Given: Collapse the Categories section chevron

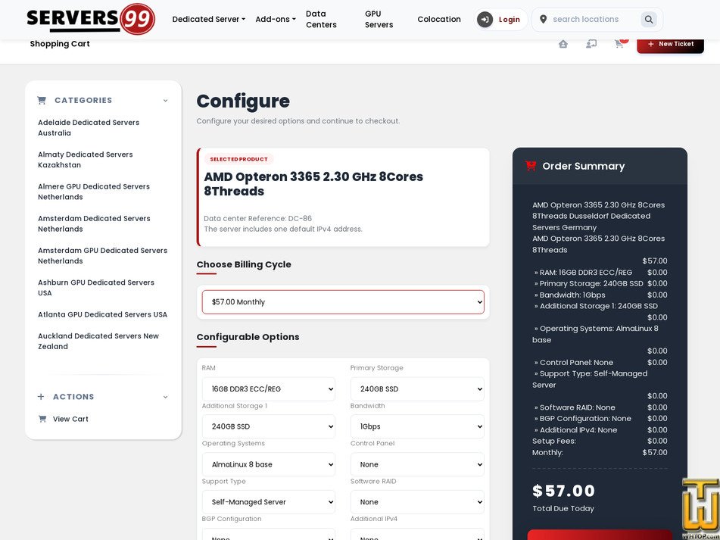Looking at the screenshot, I should coord(165,101).
